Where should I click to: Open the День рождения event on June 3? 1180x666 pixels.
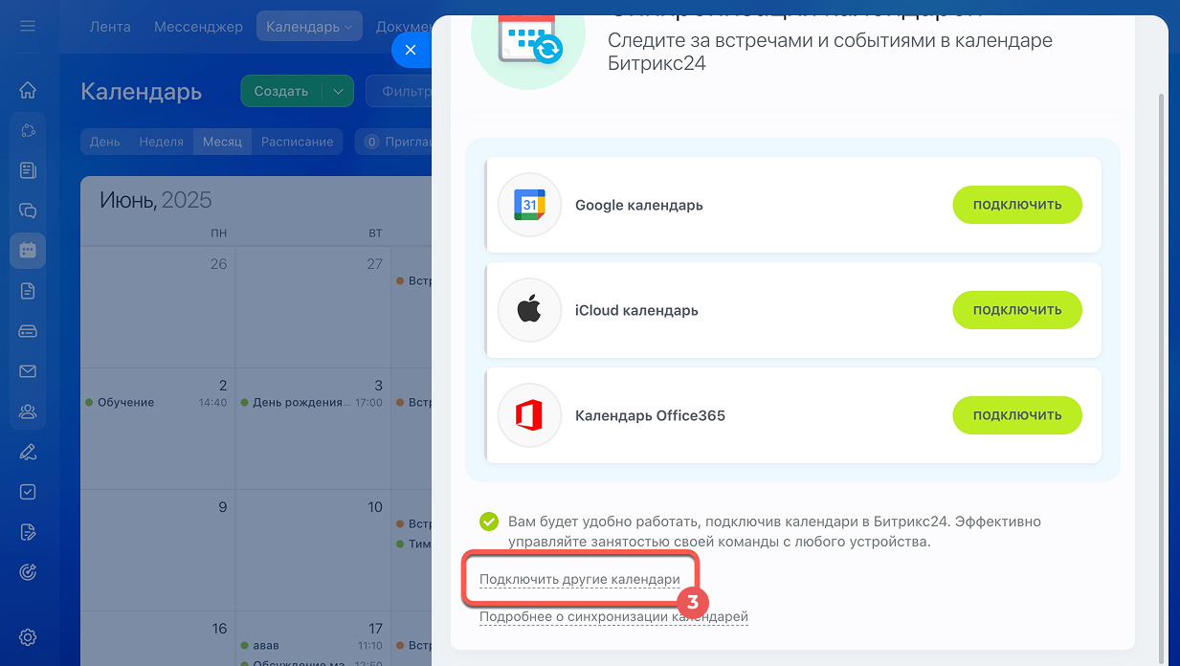pyautogui.click(x=312, y=403)
